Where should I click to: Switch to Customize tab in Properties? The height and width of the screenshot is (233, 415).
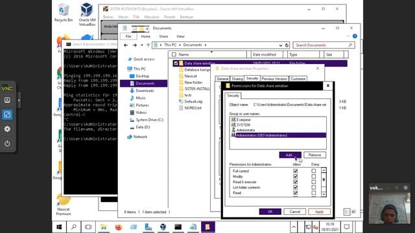click(298, 79)
